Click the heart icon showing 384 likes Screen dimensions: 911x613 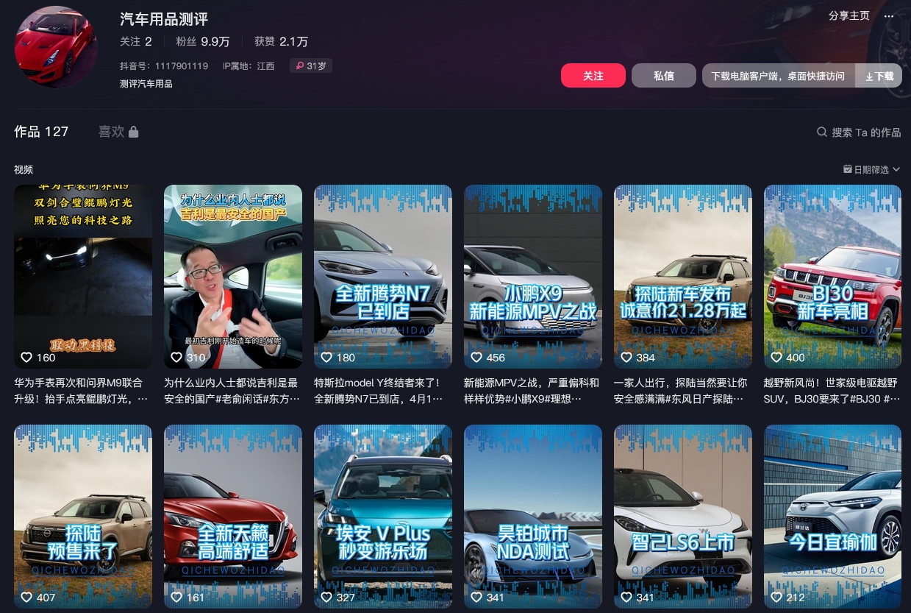pos(626,358)
